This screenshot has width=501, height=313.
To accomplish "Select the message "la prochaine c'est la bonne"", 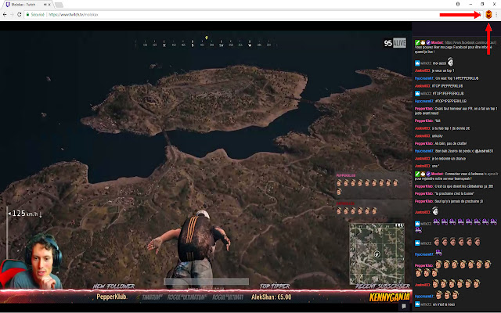I will (454, 193).
